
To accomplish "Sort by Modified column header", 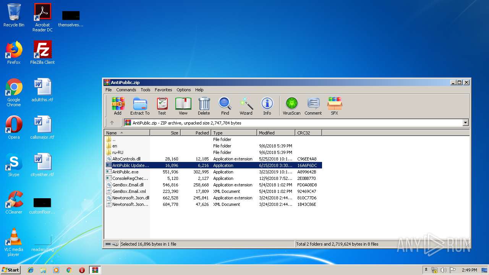I will pyautogui.click(x=276, y=133).
